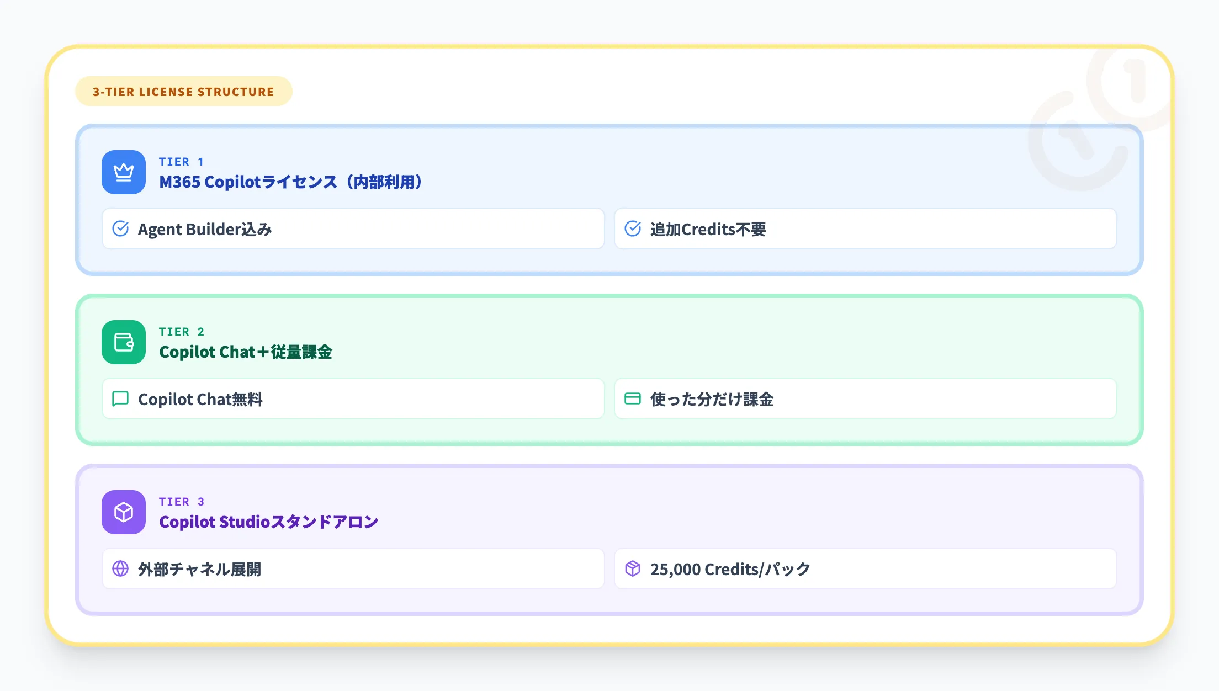Click the Copilot Studioスタンドアロン title link

(269, 520)
